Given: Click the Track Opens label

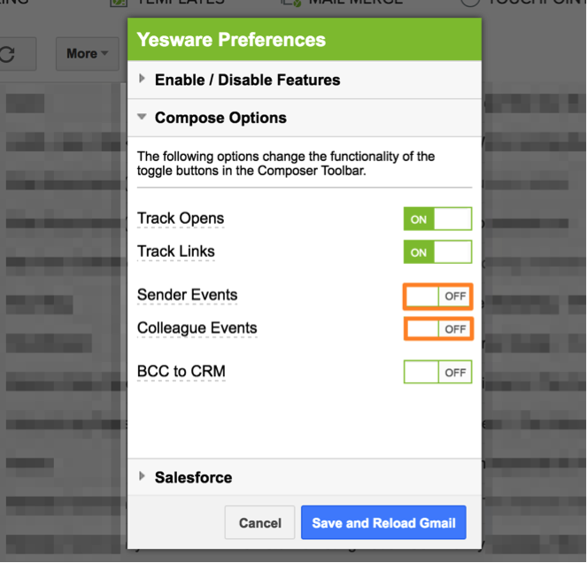Looking at the screenshot, I should tap(181, 219).
